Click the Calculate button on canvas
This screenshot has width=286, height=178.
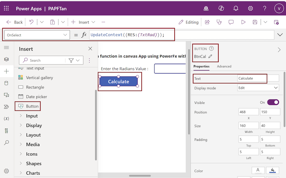pyautogui.click(x=118, y=82)
